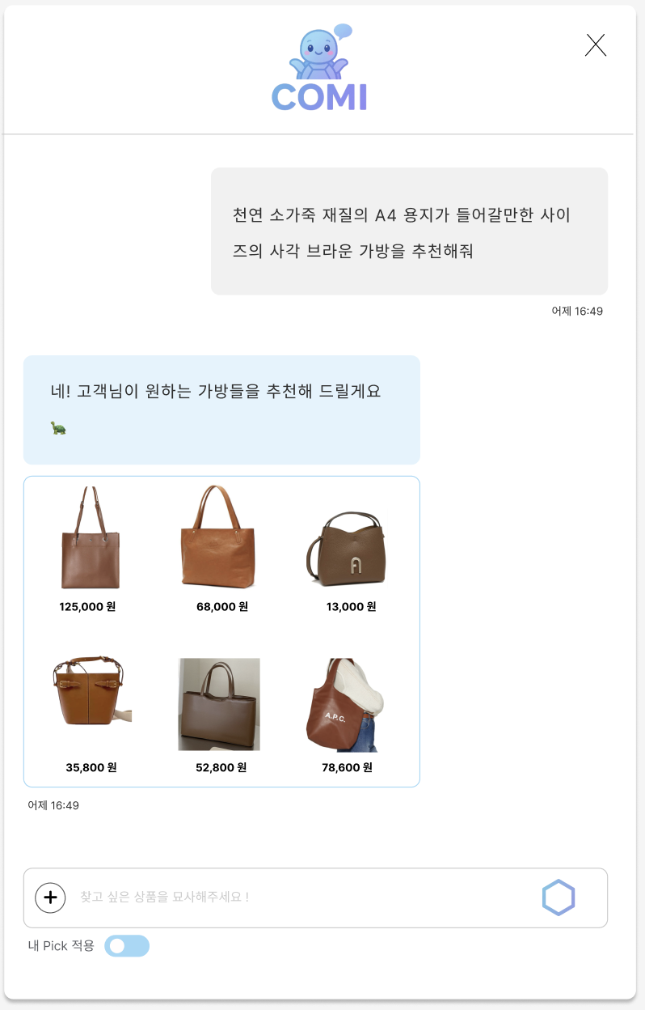Screen dimensions: 645x1010
Task: Select the Furla bag priced 13,000 원
Action: click(347, 547)
